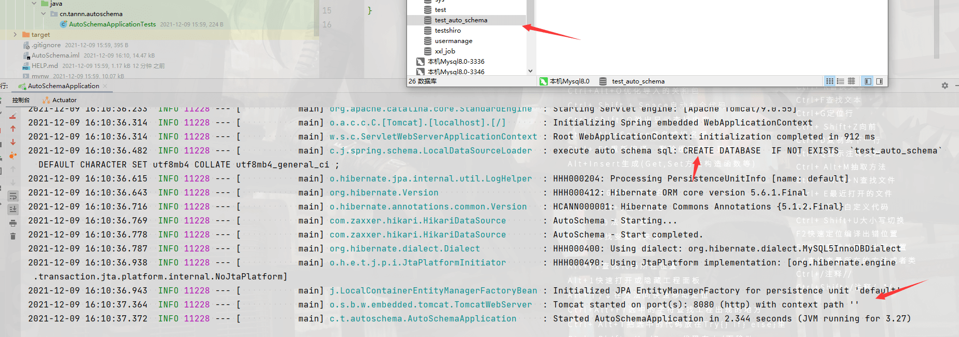Clear the console with the red eraser icon
The width and height of the screenshot is (959, 337).
click(x=13, y=115)
